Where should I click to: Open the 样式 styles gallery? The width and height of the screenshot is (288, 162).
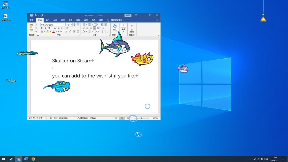(115, 27)
